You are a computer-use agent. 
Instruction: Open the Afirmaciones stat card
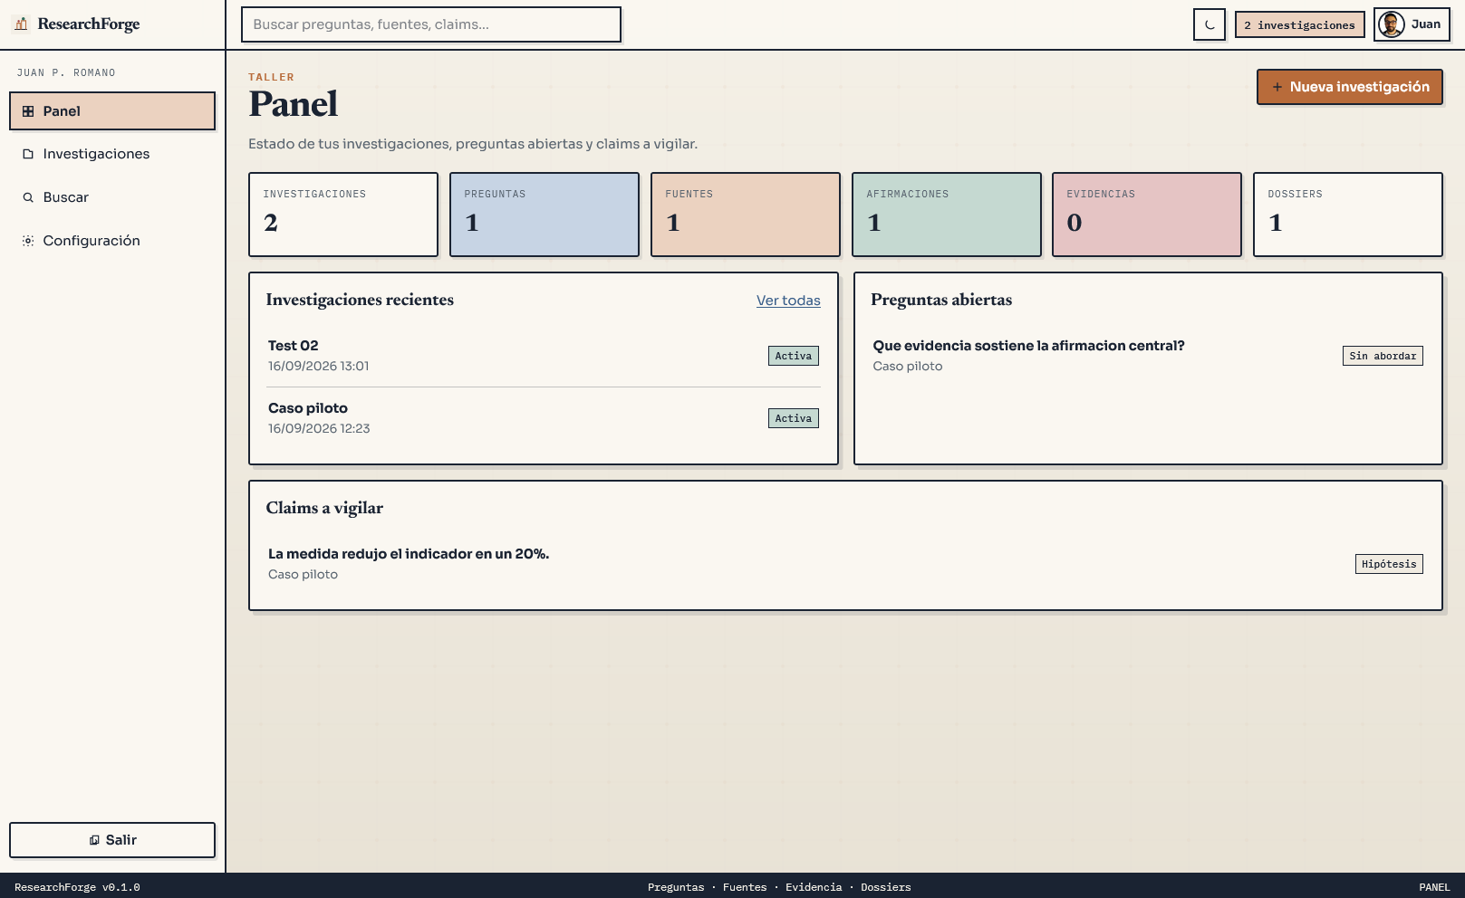[x=947, y=215]
